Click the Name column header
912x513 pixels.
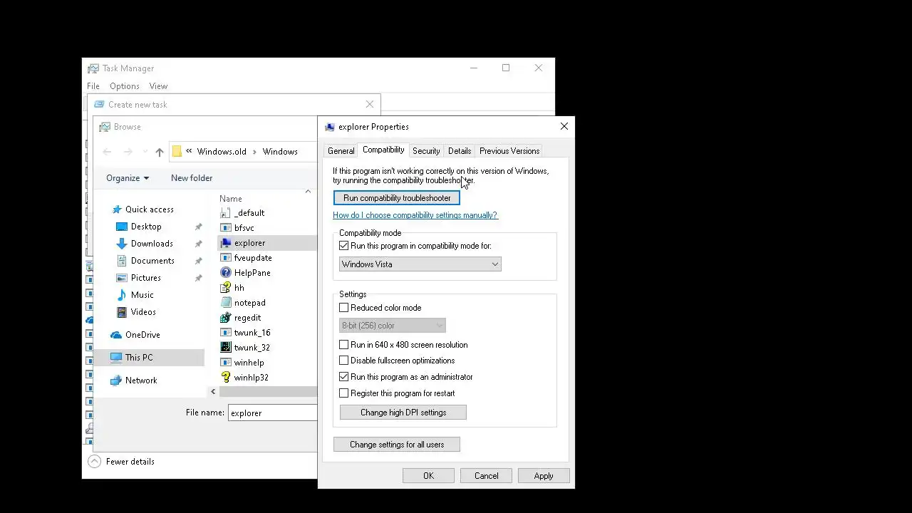coord(231,199)
